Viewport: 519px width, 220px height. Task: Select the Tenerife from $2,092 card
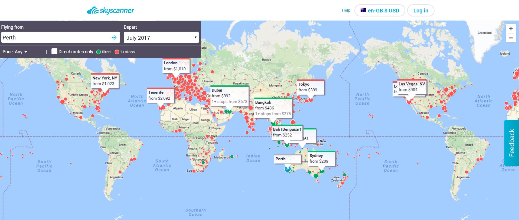point(161,95)
